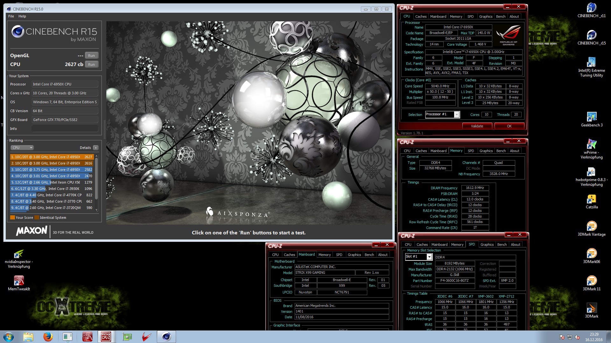Screen dimensions: 611x343
Task: Select ranking entry 5 Intel Xeon 1279
Action: 52,182
